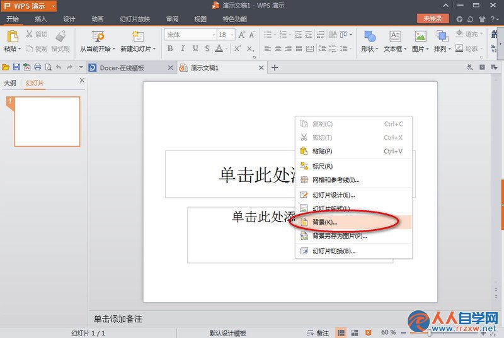Open the 特色功能 tab
504x338 pixels.
coord(234,19)
